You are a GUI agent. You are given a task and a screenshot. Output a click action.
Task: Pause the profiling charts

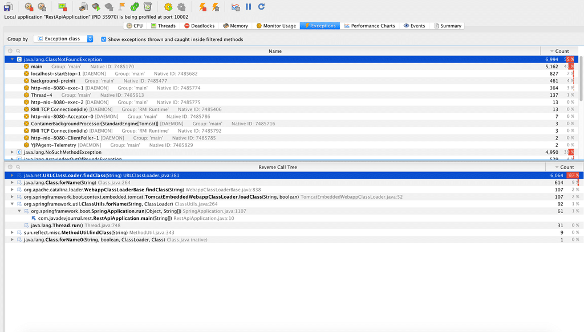[x=248, y=7]
